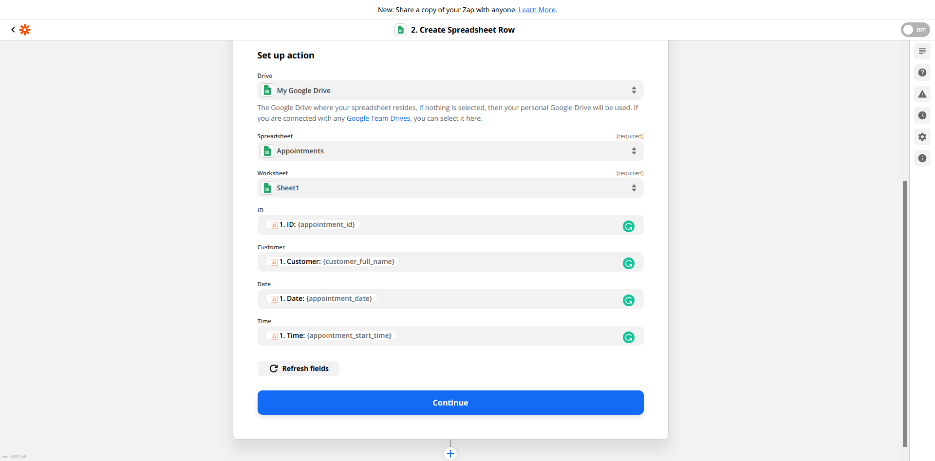Select the ID appointment_id field pill
The image size is (935, 461).
[313, 224]
